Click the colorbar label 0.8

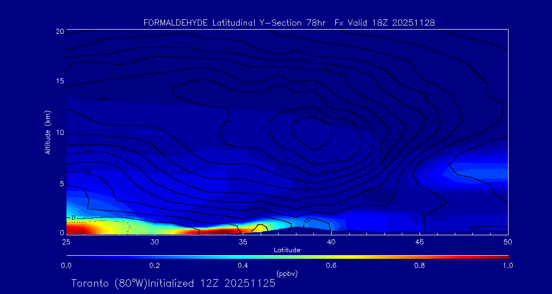[420, 266]
